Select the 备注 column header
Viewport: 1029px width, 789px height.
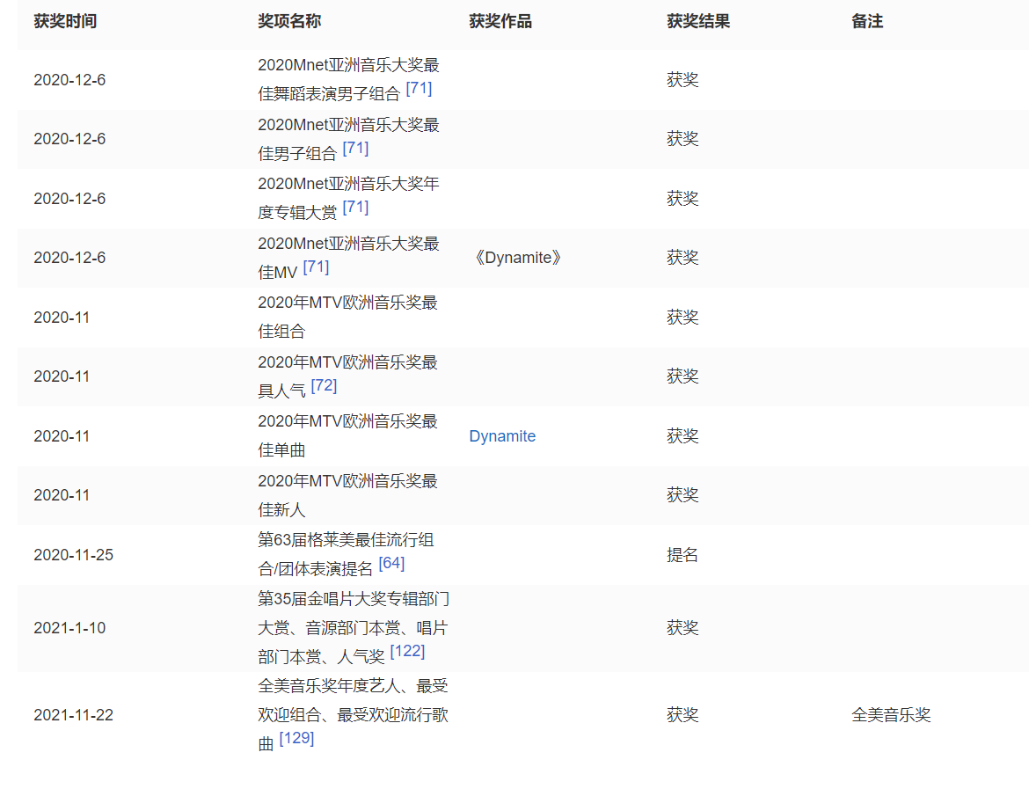click(867, 21)
